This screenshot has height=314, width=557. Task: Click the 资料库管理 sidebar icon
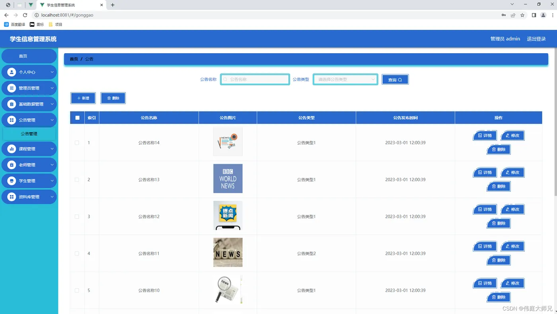pyautogui.click(x=12, y=197)
